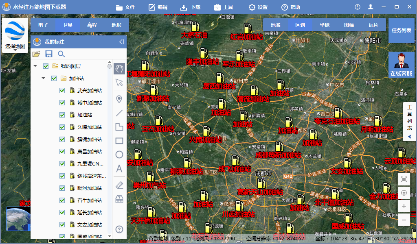The width and height of the screenshot is (417, 244).
Task: Fit map to full extent
Action: [x=404, y=179]
